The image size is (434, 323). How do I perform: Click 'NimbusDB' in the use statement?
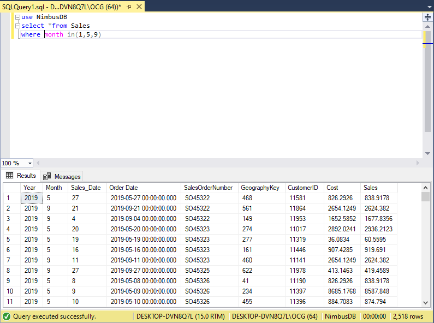pyautogui.click(x=52, y=17)
